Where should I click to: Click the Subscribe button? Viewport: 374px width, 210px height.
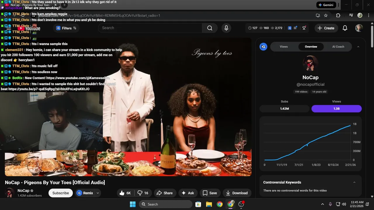click(x=61, y=193)
